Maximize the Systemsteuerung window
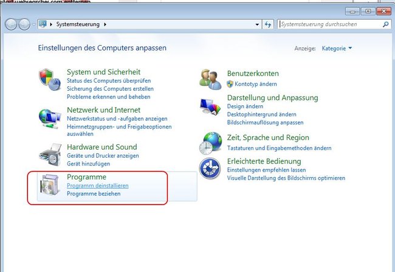The image size is (395, 272). (368, 12)
